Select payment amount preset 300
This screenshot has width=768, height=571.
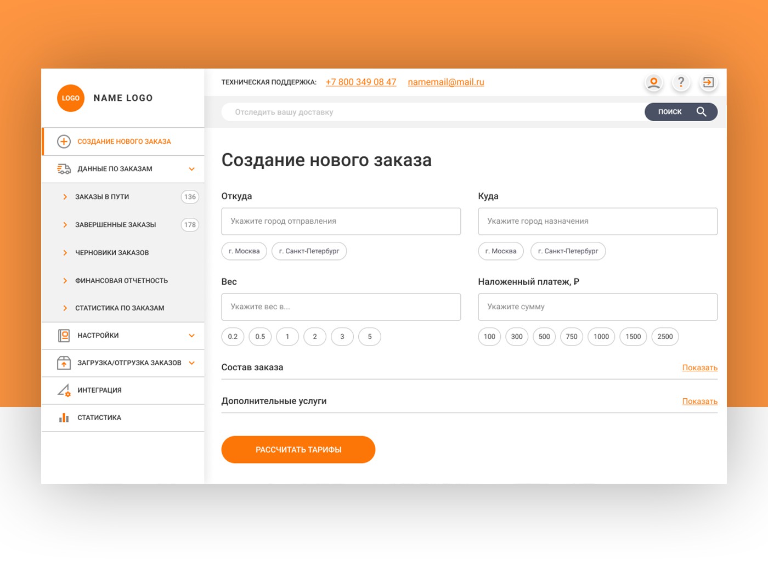[x=517, y=337]
